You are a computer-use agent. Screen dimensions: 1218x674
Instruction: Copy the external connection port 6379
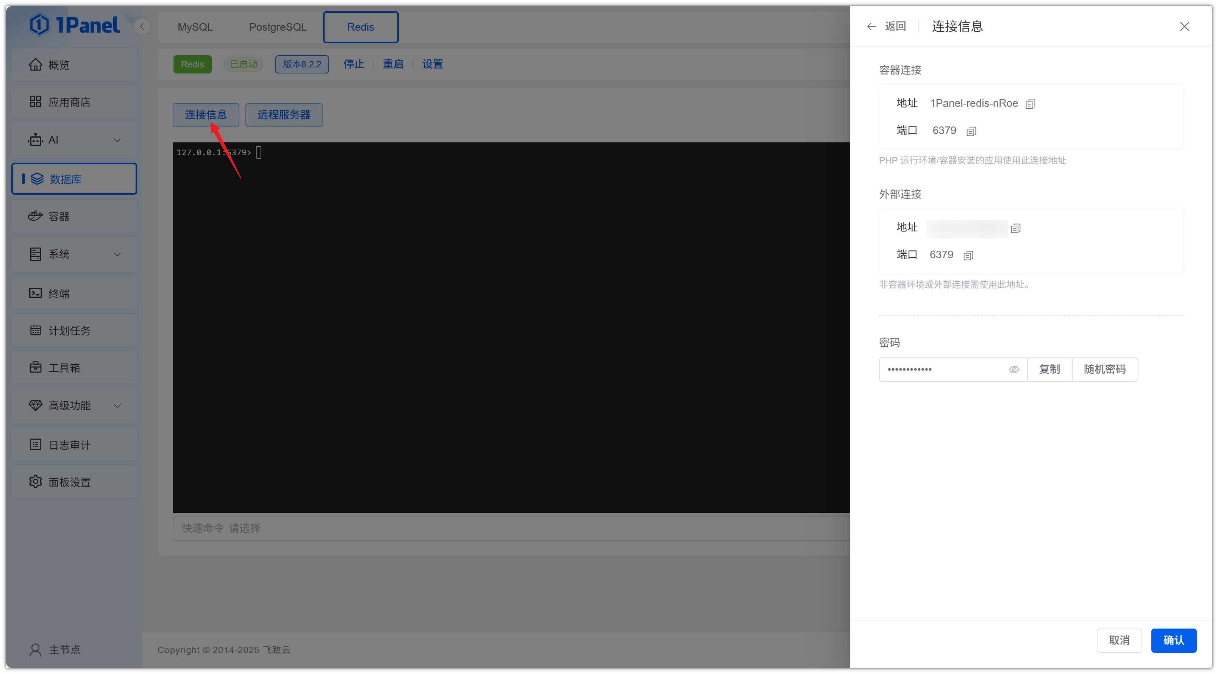[x=968, y=256]
